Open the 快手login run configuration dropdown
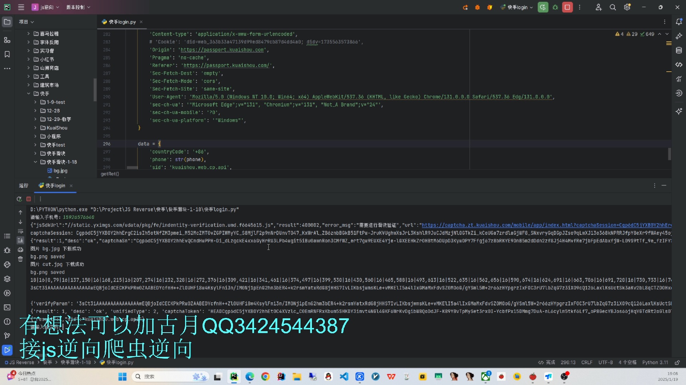 [517, 7]
